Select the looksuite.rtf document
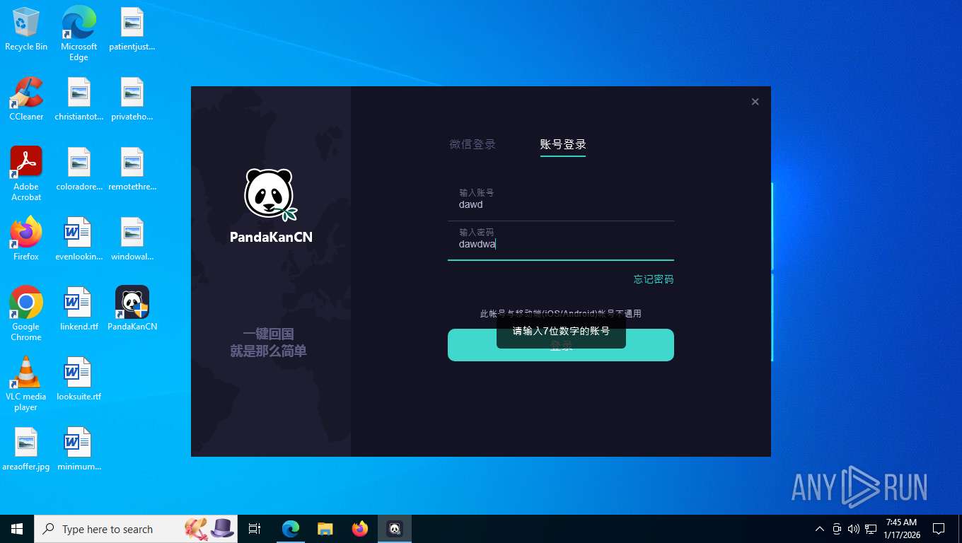 pos(79,379)
